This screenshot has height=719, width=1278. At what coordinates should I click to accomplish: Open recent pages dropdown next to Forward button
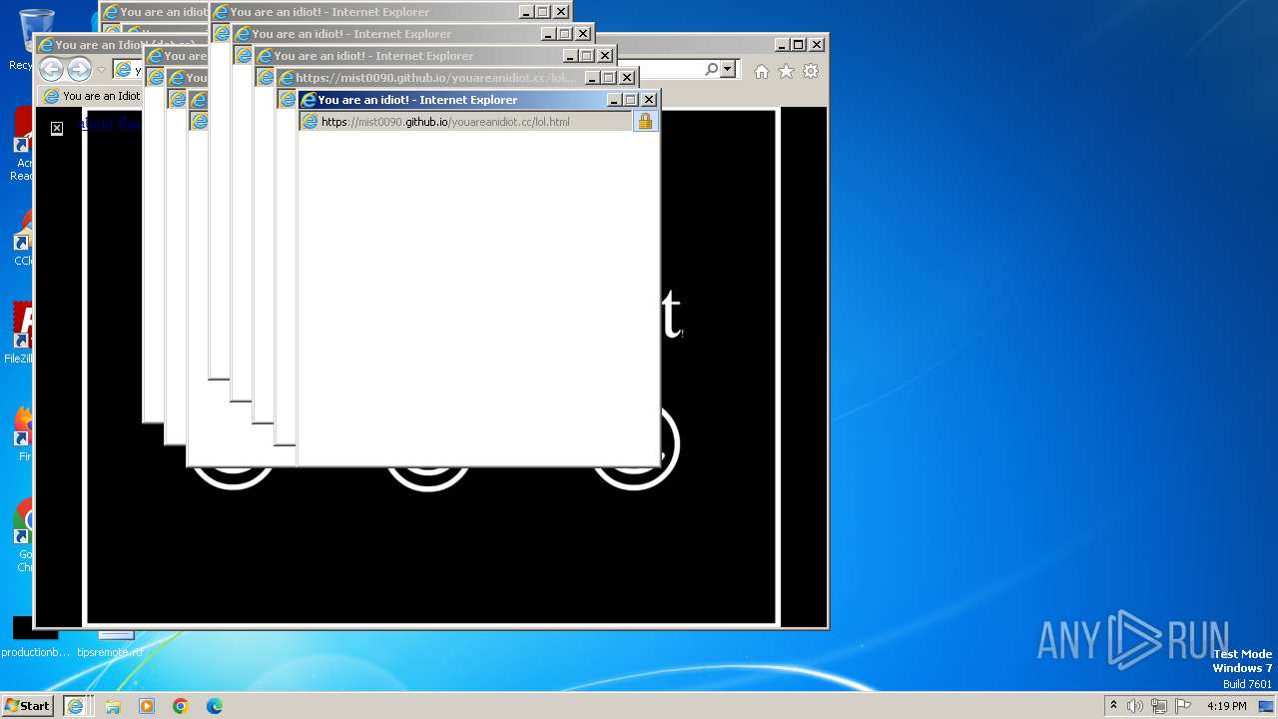click(101, 70)
